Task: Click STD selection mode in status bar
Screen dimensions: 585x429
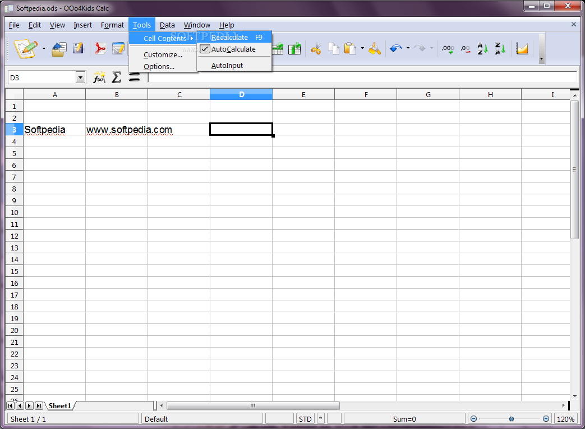Action: tap(305, 419)
